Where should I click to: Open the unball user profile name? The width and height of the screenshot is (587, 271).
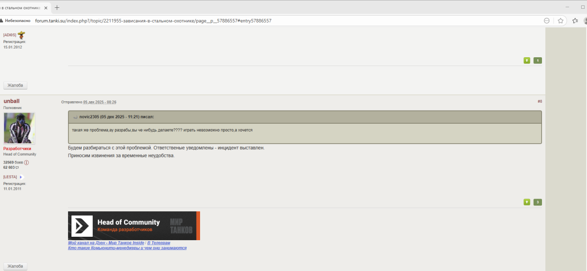[11, 101]
